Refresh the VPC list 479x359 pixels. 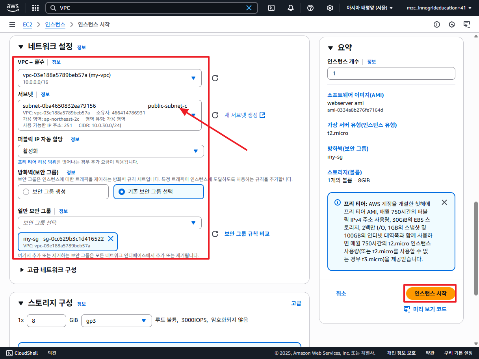[x=215, y=78]
